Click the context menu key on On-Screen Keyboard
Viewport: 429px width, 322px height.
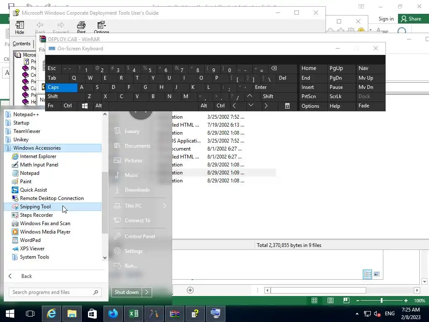coord(287,106)
